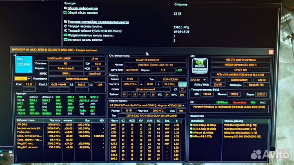The image size is (294, 165).
Task: Click the clock icon beside Текущая частота памяти
Action: pos(65,26)
